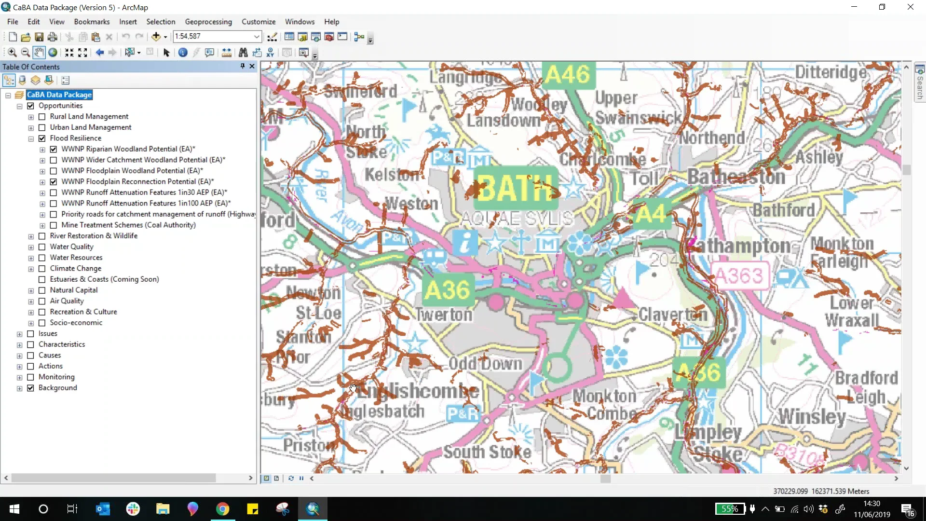The image size is (926, 521).
Task: Click the Full Extent globe icon
Action: [x=53, y=53]
